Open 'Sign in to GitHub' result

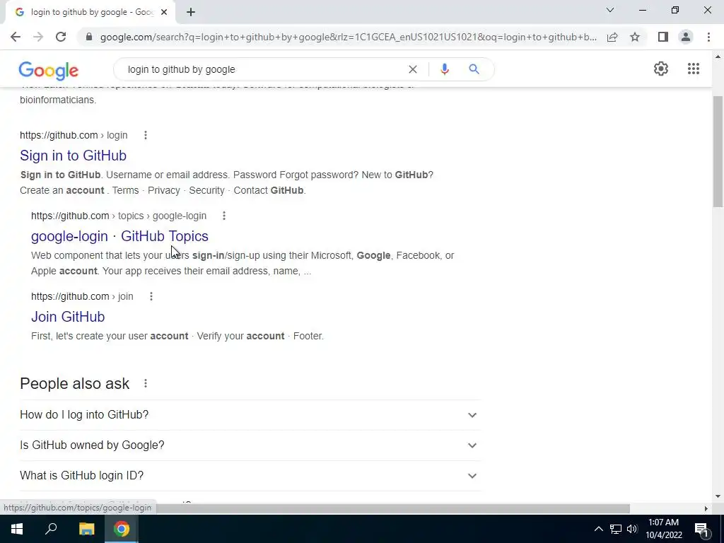(x=73, y=156)
